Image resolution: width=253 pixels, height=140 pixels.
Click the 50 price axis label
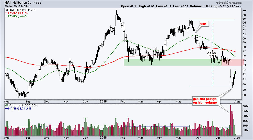pyautogui.click(x=244, y=39)
